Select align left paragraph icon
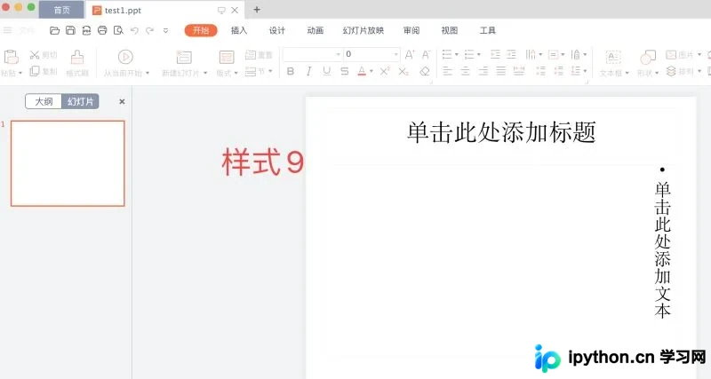The height and width of the screenshot is (379, 711). click(x=448, y=71)
